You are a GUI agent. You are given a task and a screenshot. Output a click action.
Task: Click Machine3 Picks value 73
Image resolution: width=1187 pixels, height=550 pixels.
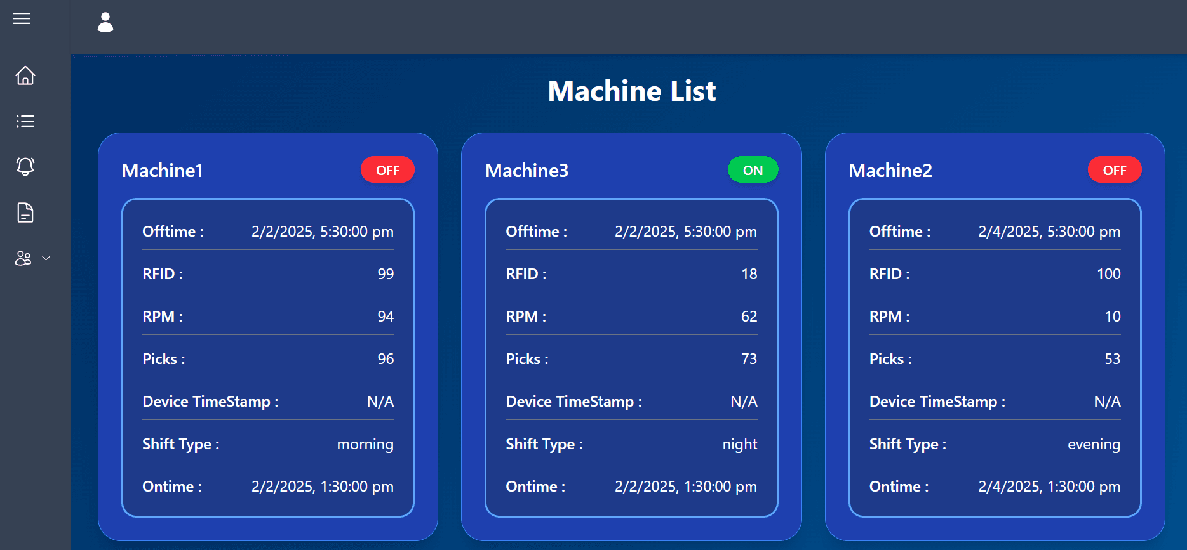tap(749, 359)
